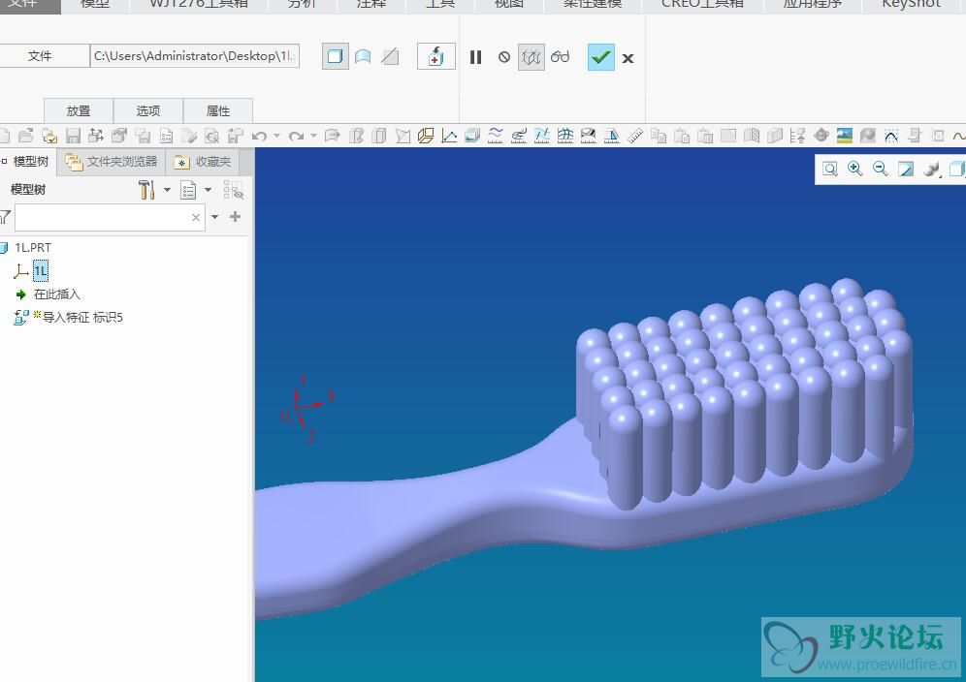This screenshot has width=966, height=682.
Task: Click the speech bubble arrow icon
Action: [332, 136]
